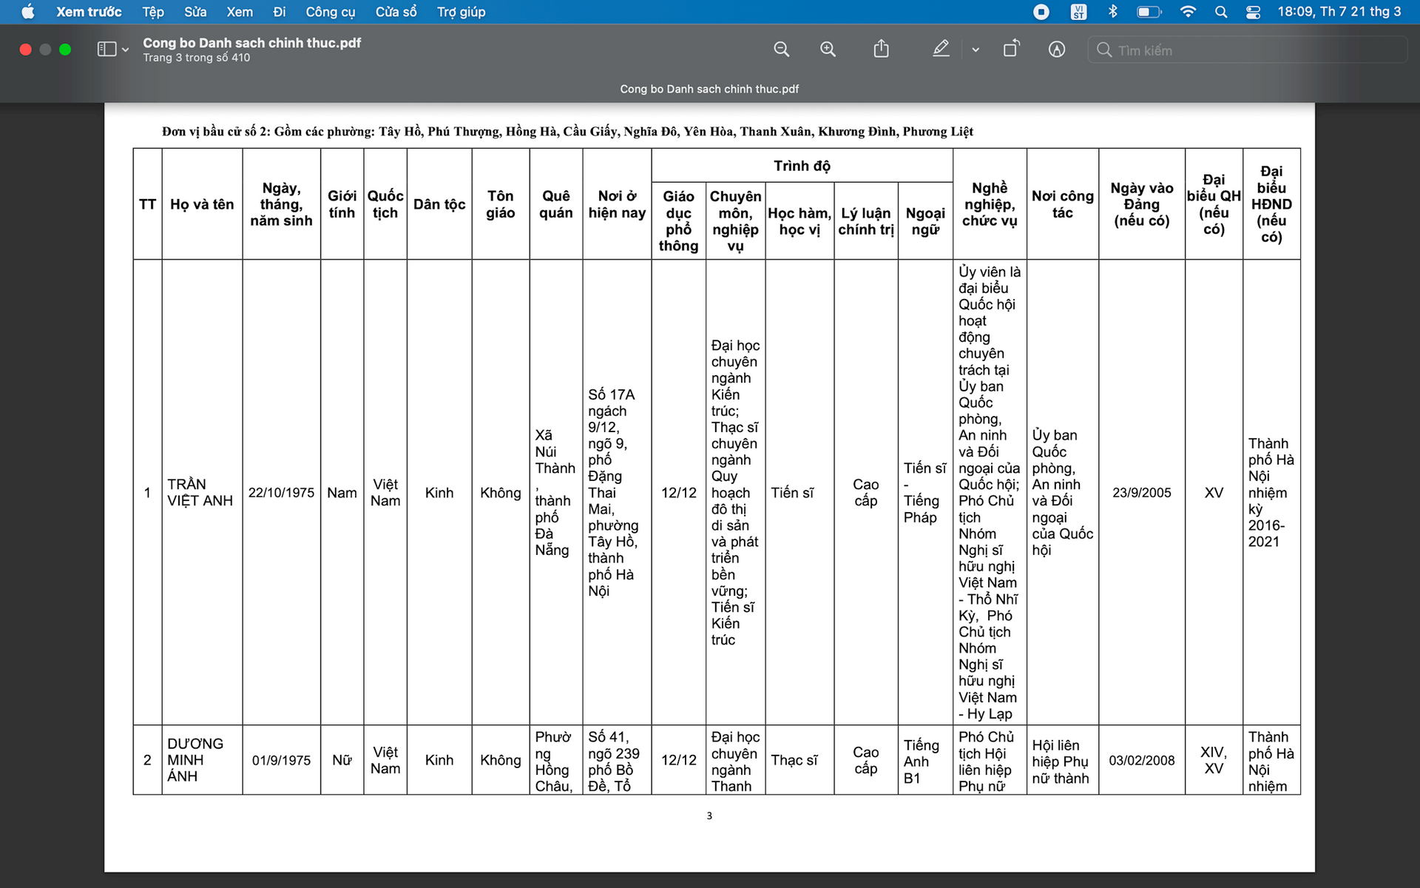Activate the Markup pen tool
Screen dimensions: 1420x888
click(x=940, y=50)
